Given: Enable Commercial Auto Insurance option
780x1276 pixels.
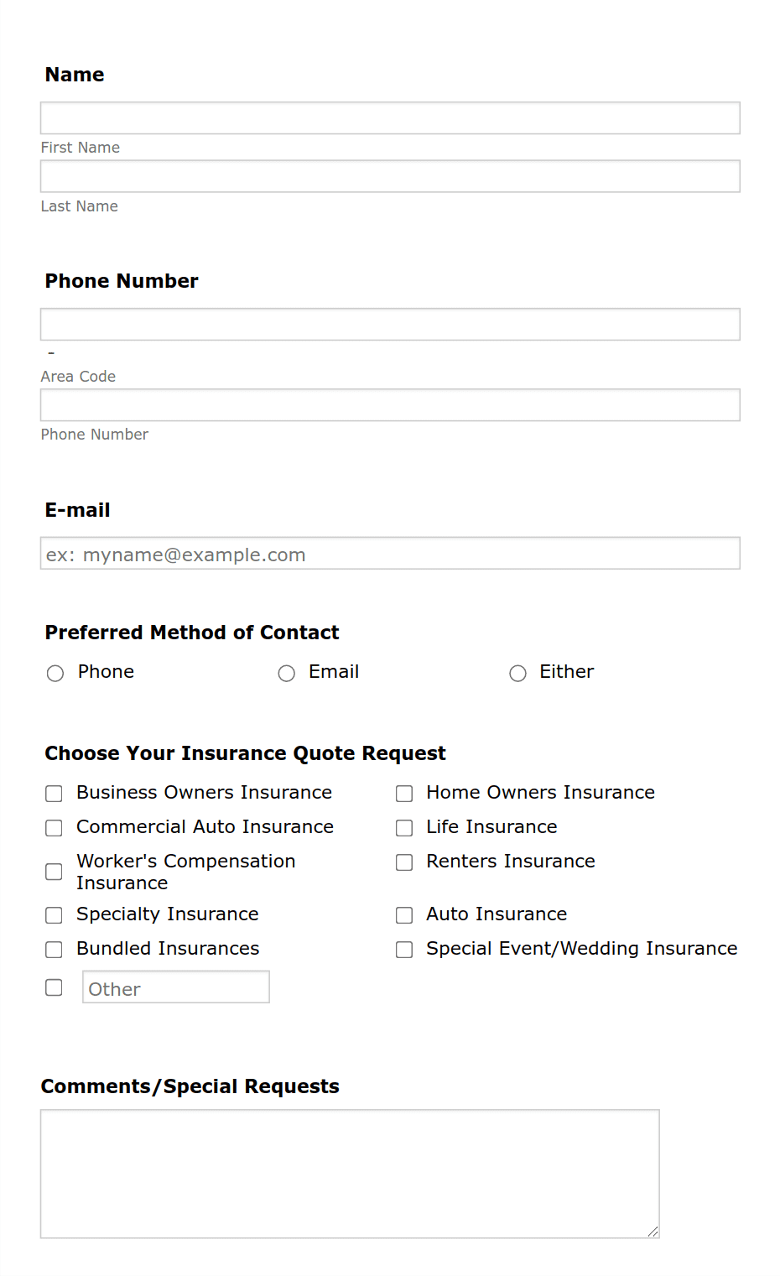Looking at the screenshot, I should (x=53, y=827).
